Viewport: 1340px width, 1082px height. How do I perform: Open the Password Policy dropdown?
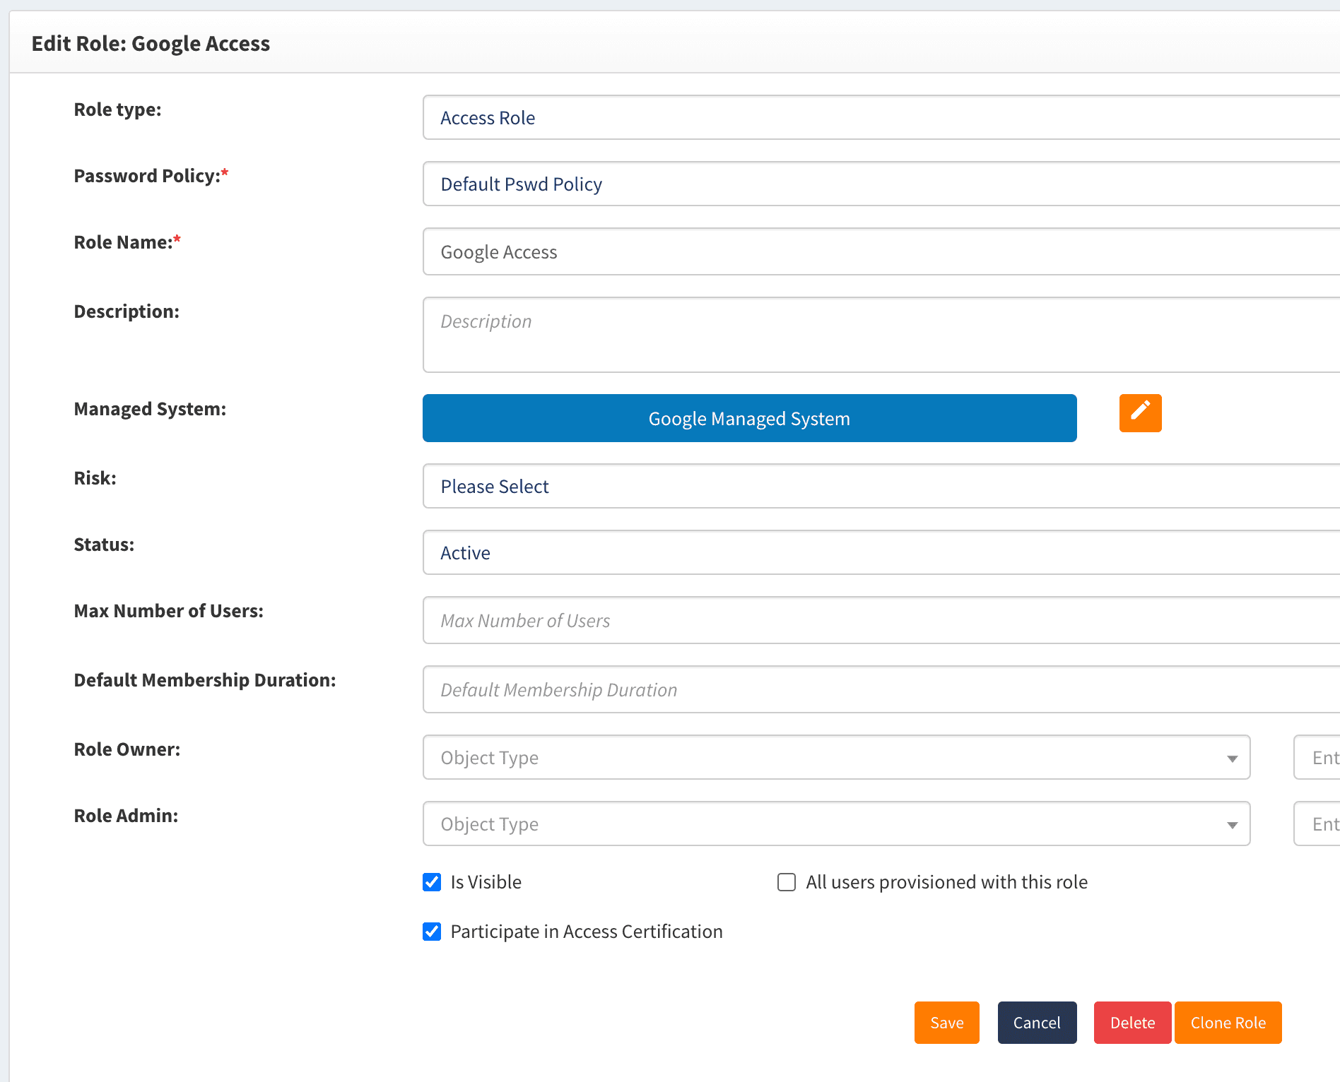(x=880, y=184)
